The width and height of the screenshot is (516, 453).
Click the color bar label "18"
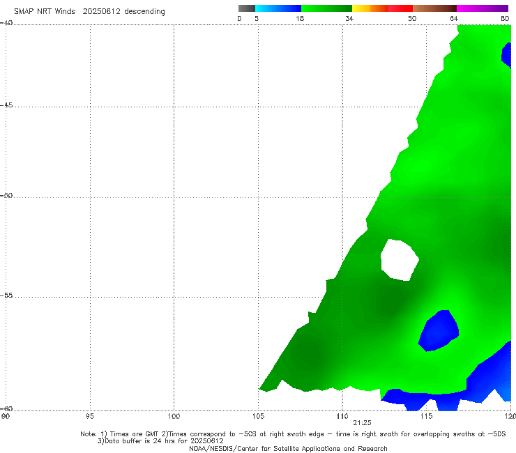tap(300, 18)
